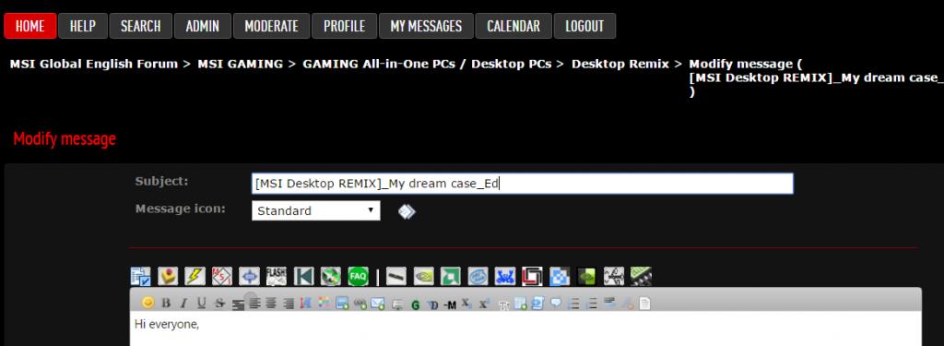Image resolution: width=944 pixels, height=346 pixels.
Task: Open MSI Global English Forum breadcrumb link
Action: [94, 64]
